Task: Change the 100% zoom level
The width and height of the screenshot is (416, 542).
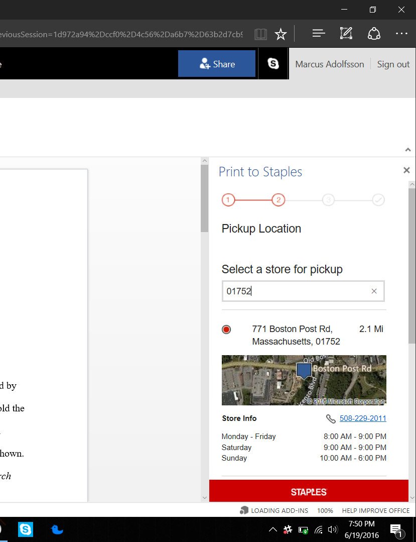Action: click(325, 510)
